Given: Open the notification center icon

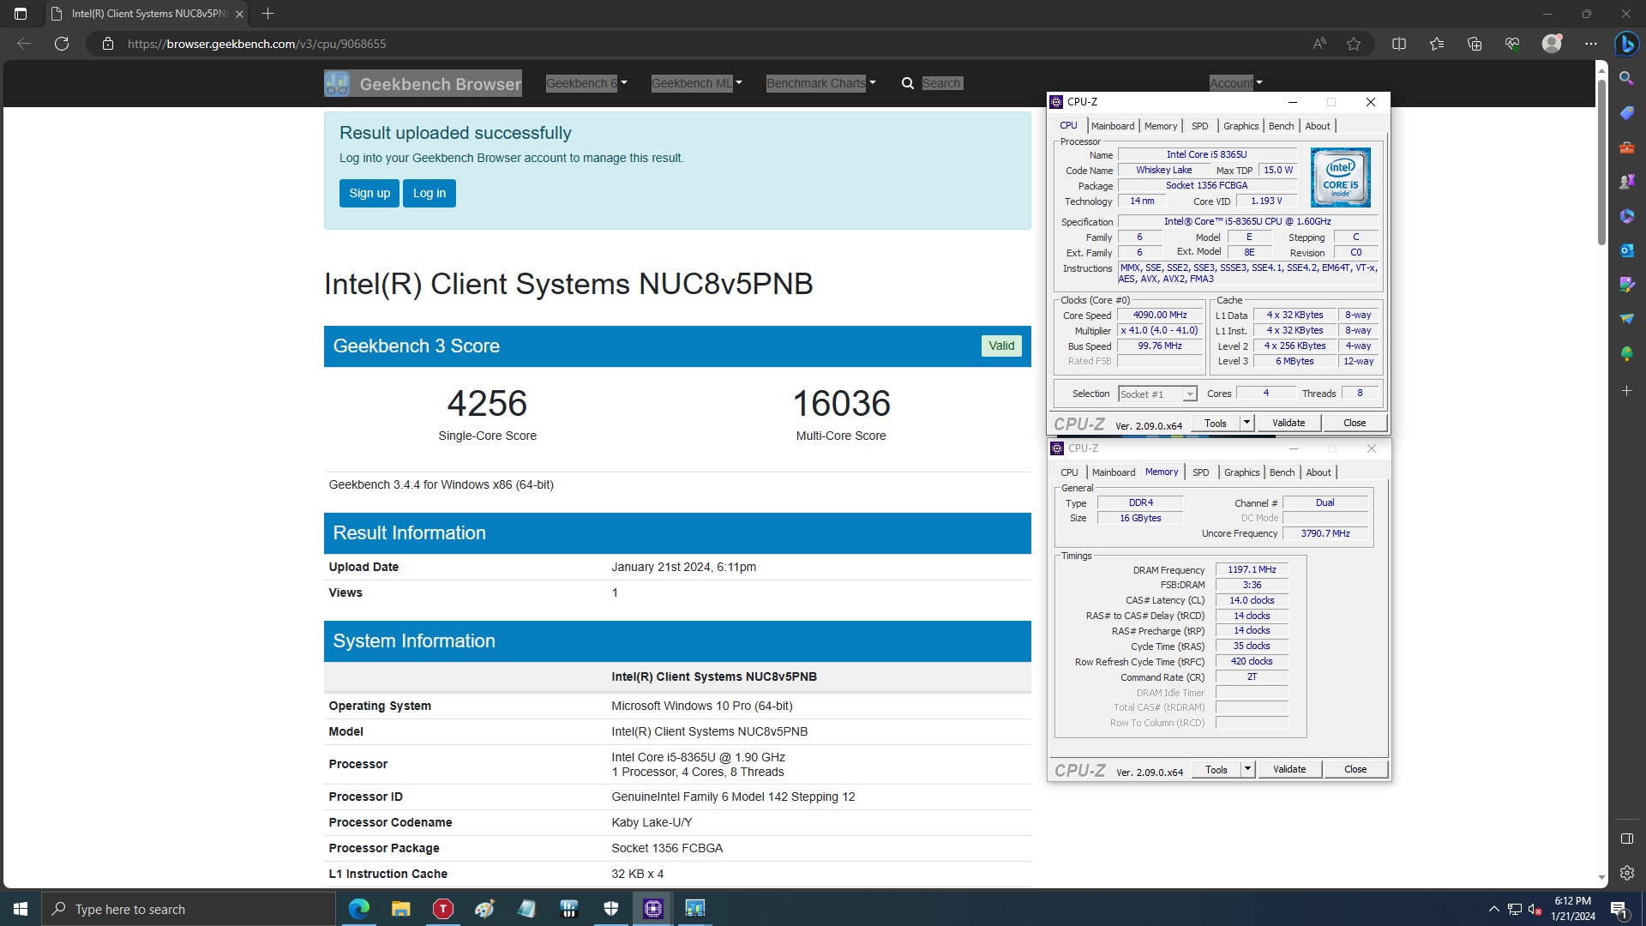Looking at the screenshot, I should point(1619,909).
